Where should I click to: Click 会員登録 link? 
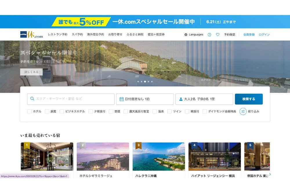tap(249, 34)
